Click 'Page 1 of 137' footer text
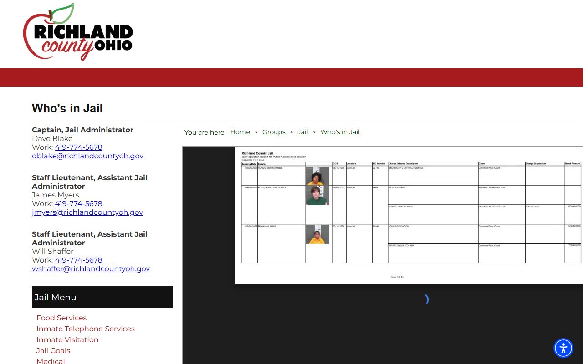 click(398, 277)
